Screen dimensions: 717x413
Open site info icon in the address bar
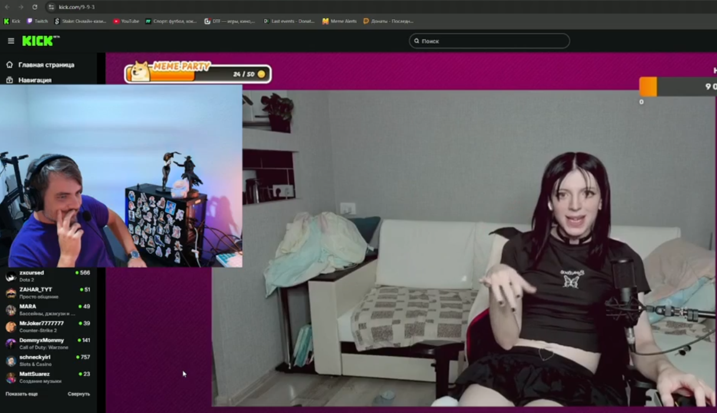pyautogui.click(x=51, y=7)
